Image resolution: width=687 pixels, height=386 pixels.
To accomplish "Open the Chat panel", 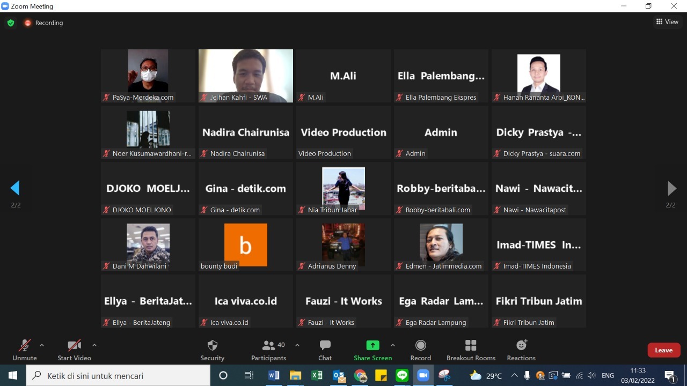I will click(x=325, y=350).
